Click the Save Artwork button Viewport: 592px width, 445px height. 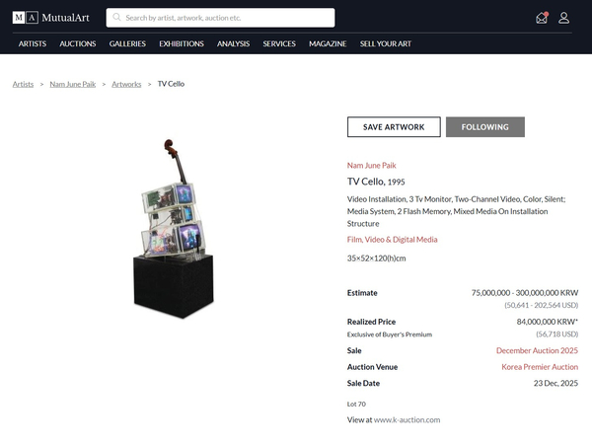[394, 127]
